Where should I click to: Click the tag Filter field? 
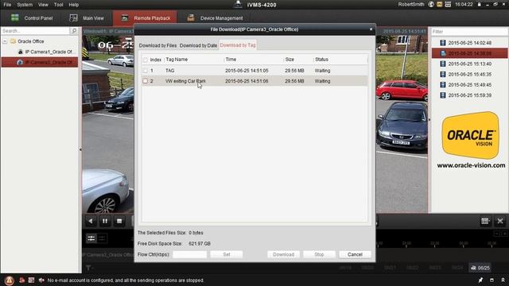point(469,32)
